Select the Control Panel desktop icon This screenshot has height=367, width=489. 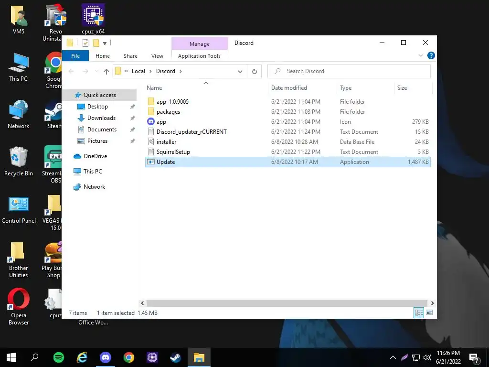[19, 210]
